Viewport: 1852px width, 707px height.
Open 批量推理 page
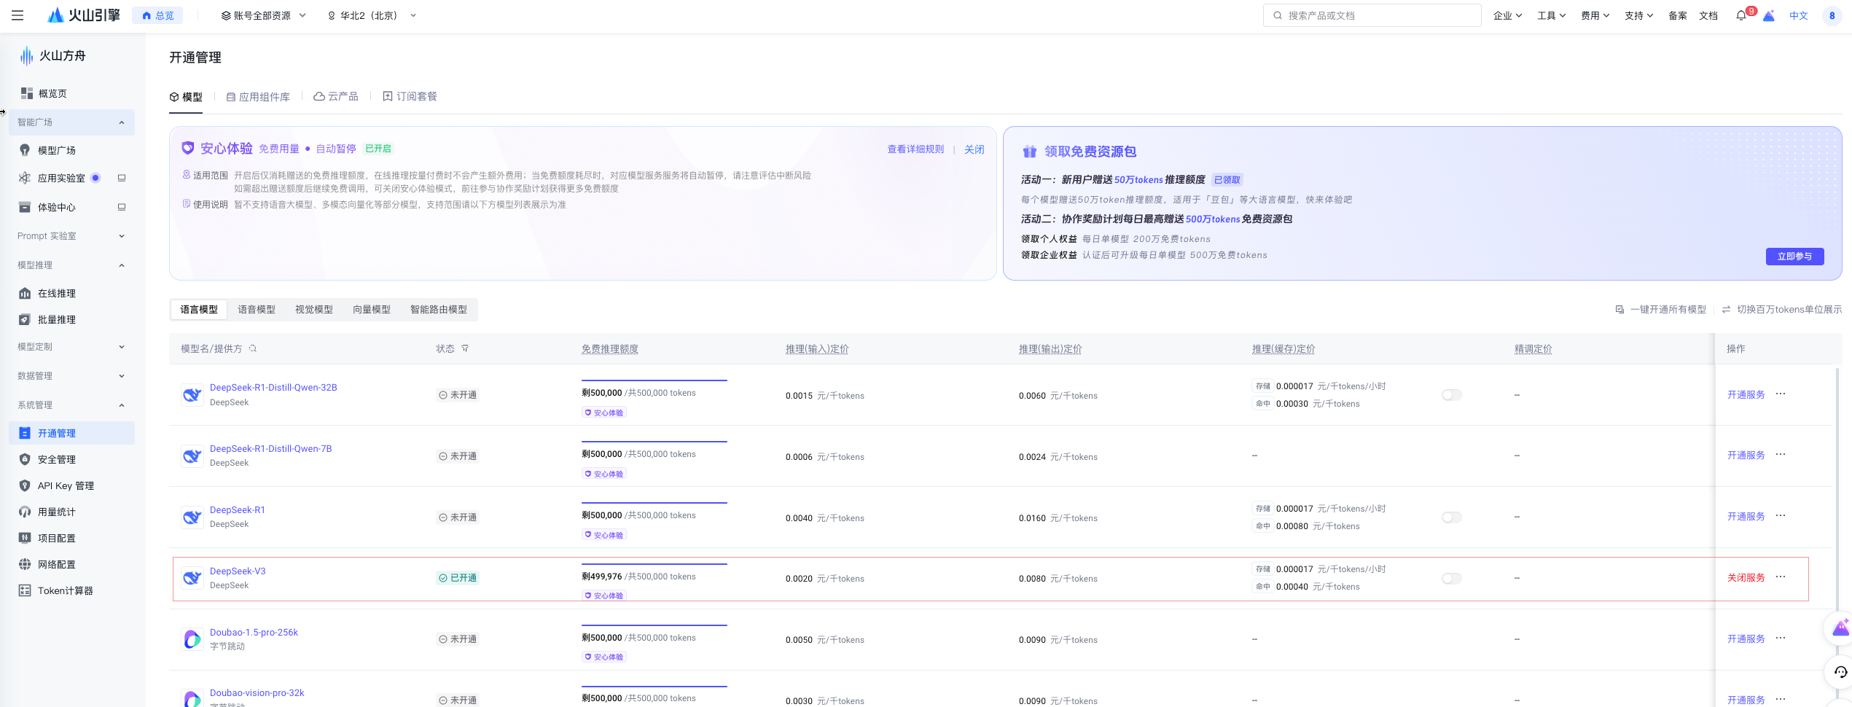(57, 319)
